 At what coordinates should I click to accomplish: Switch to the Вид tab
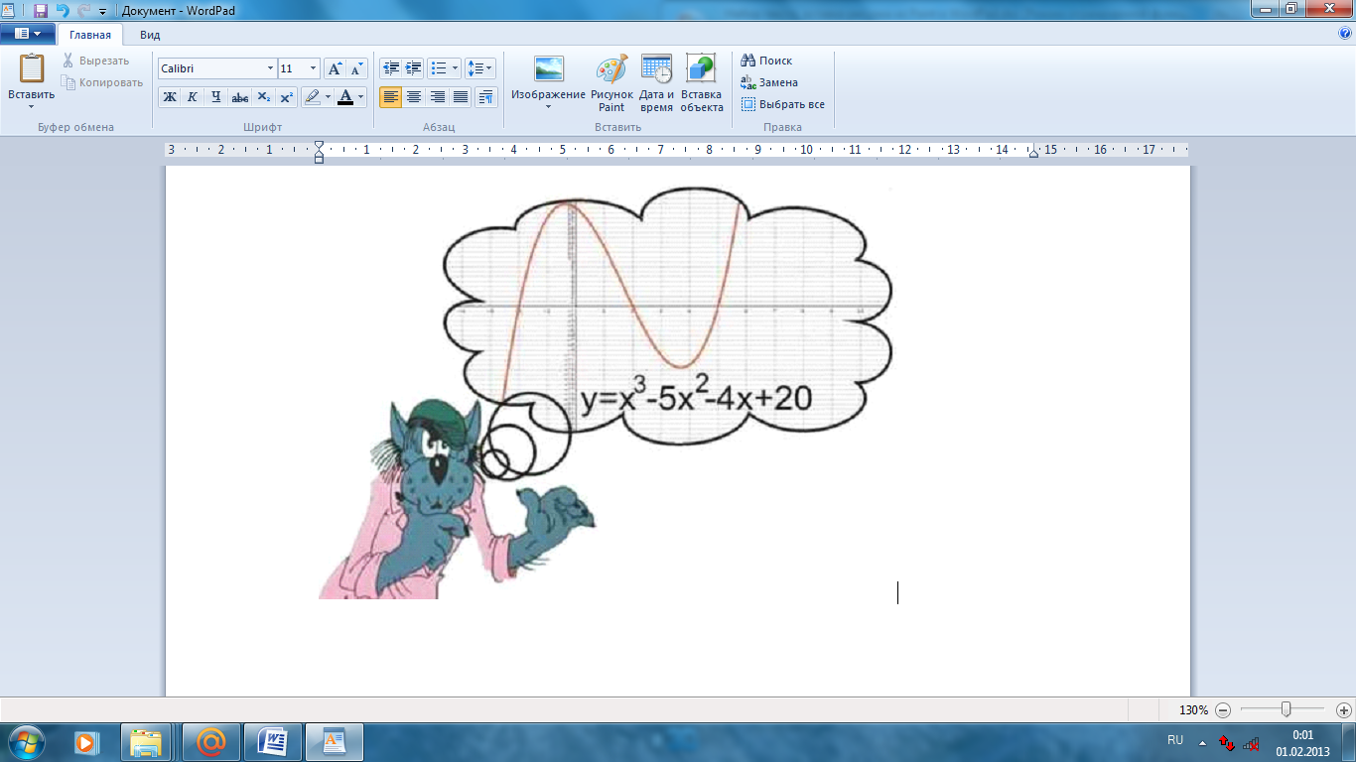(150, 35)
